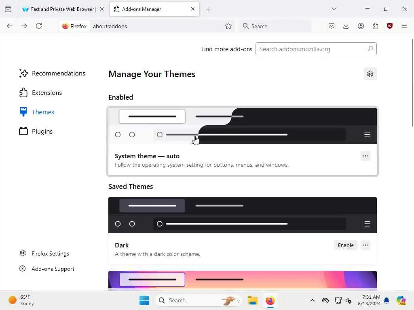Open the clock showing 7:31 AM
414x310 pixels.
coord(369,300)
